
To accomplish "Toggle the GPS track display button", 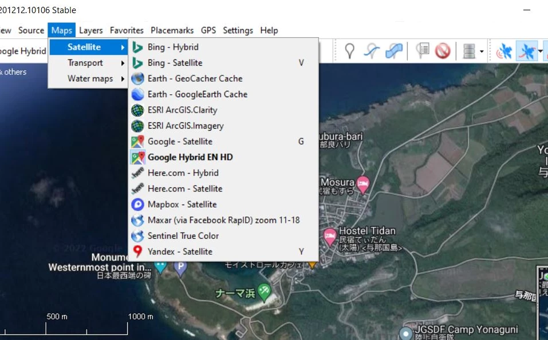I will point(526,51).
